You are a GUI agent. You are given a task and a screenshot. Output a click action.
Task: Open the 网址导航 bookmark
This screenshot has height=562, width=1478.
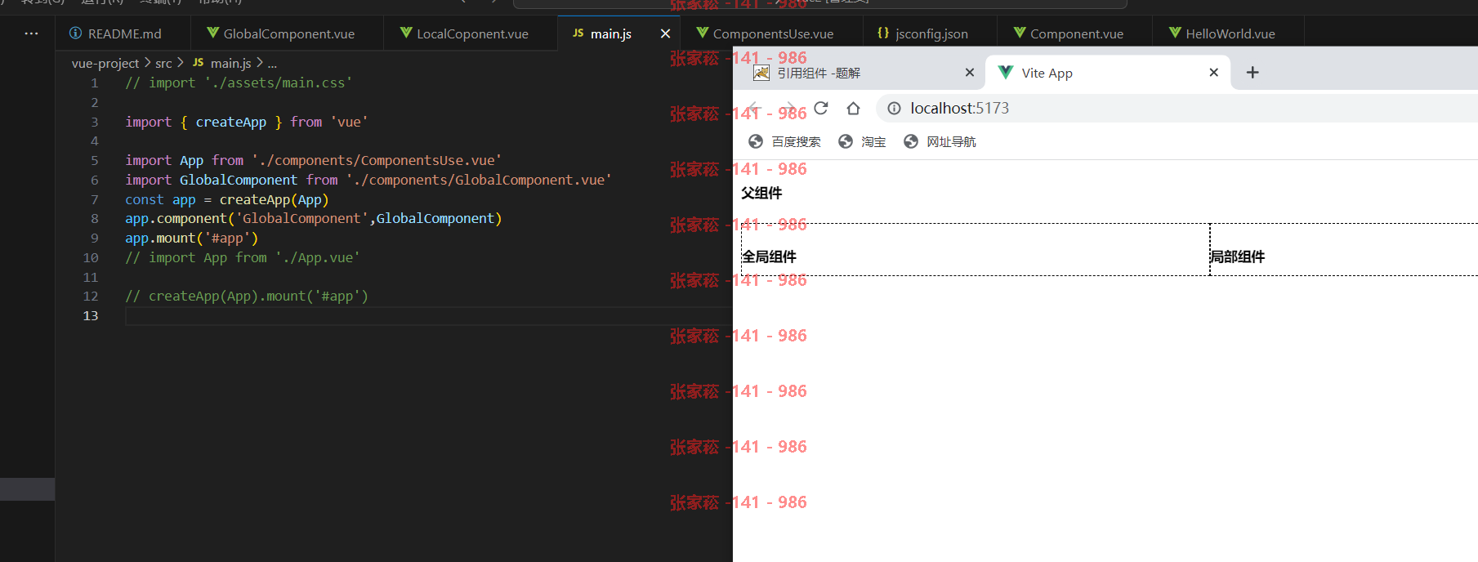940,141
